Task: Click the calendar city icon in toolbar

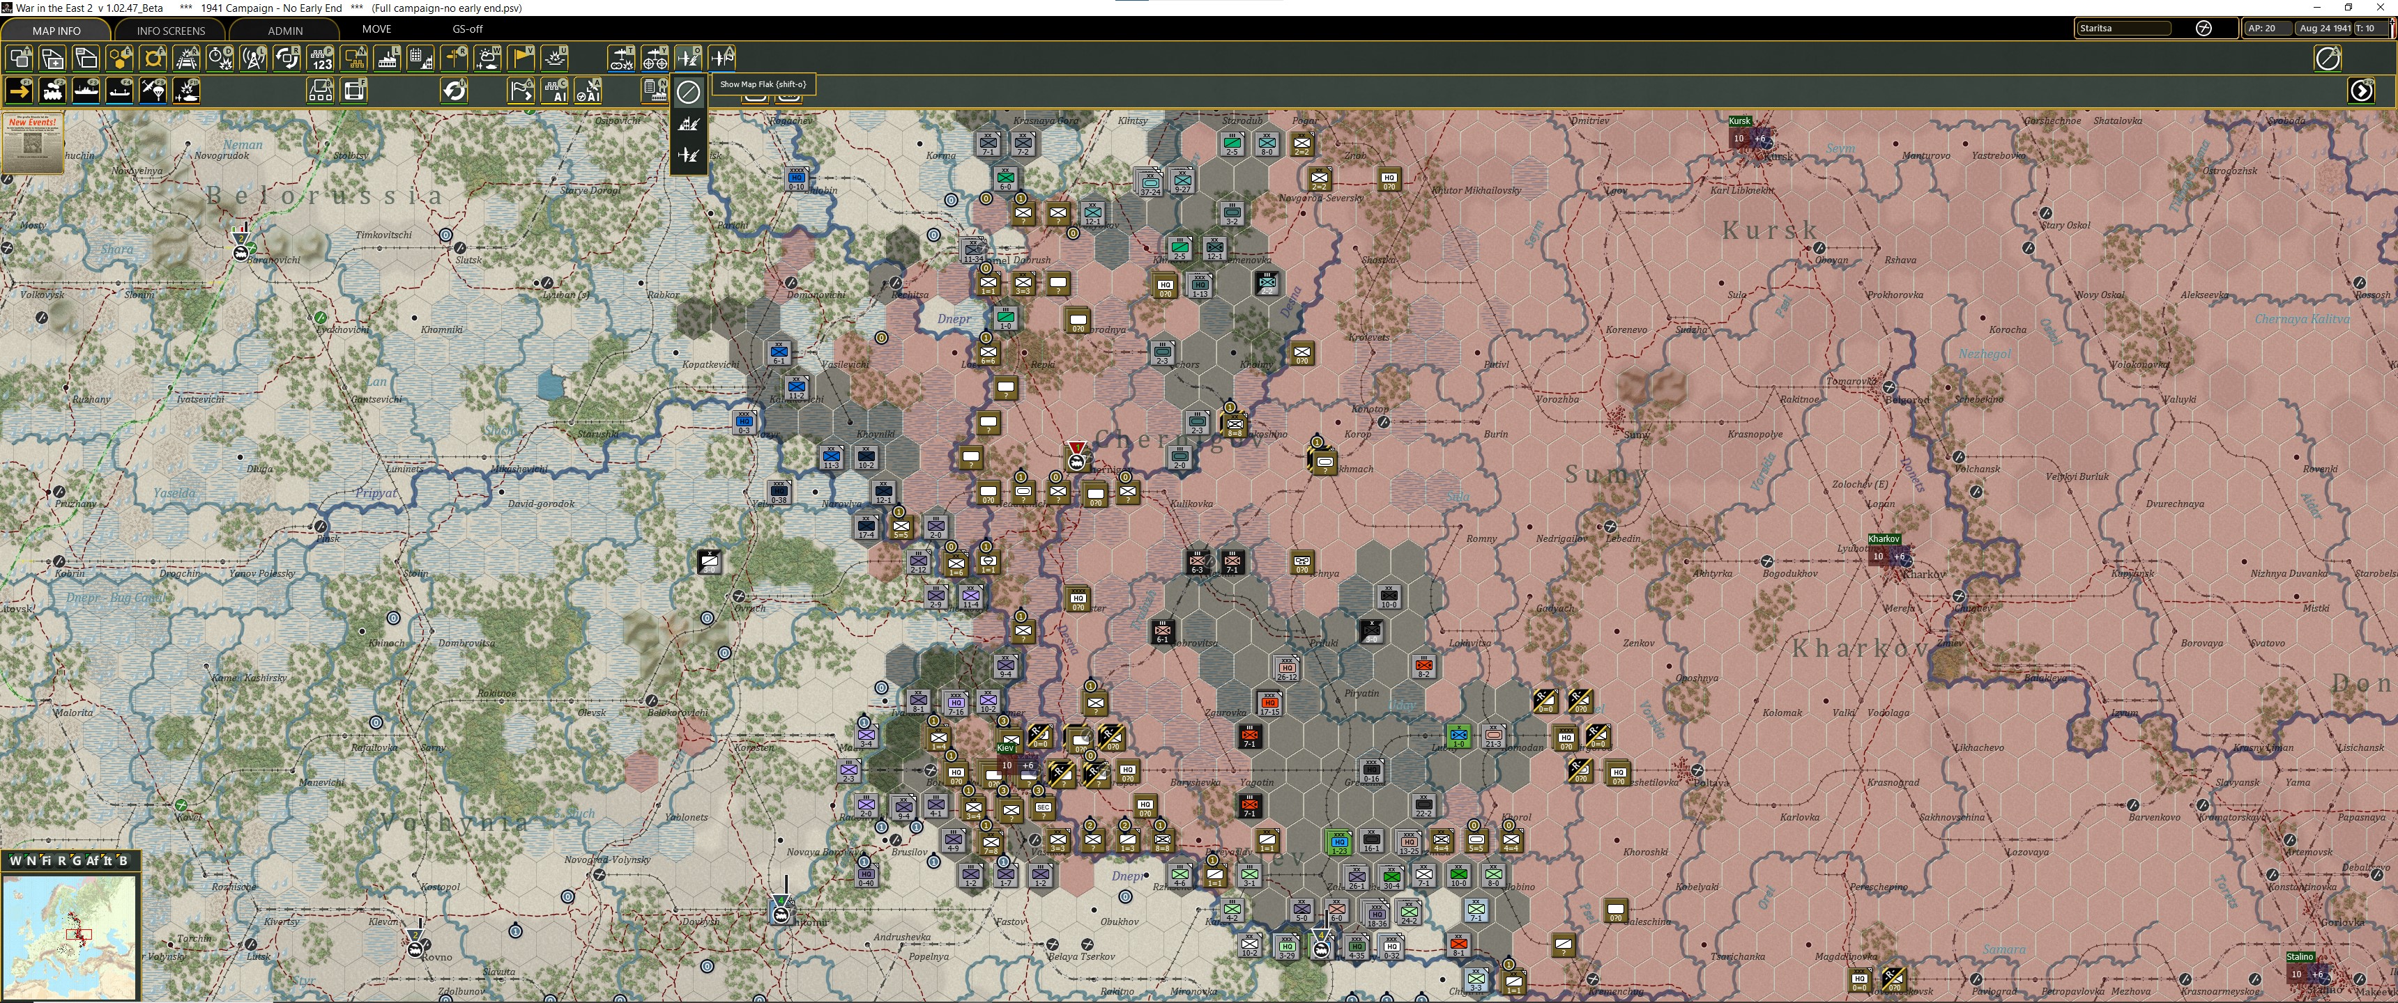Action: (x=422, y=59)
